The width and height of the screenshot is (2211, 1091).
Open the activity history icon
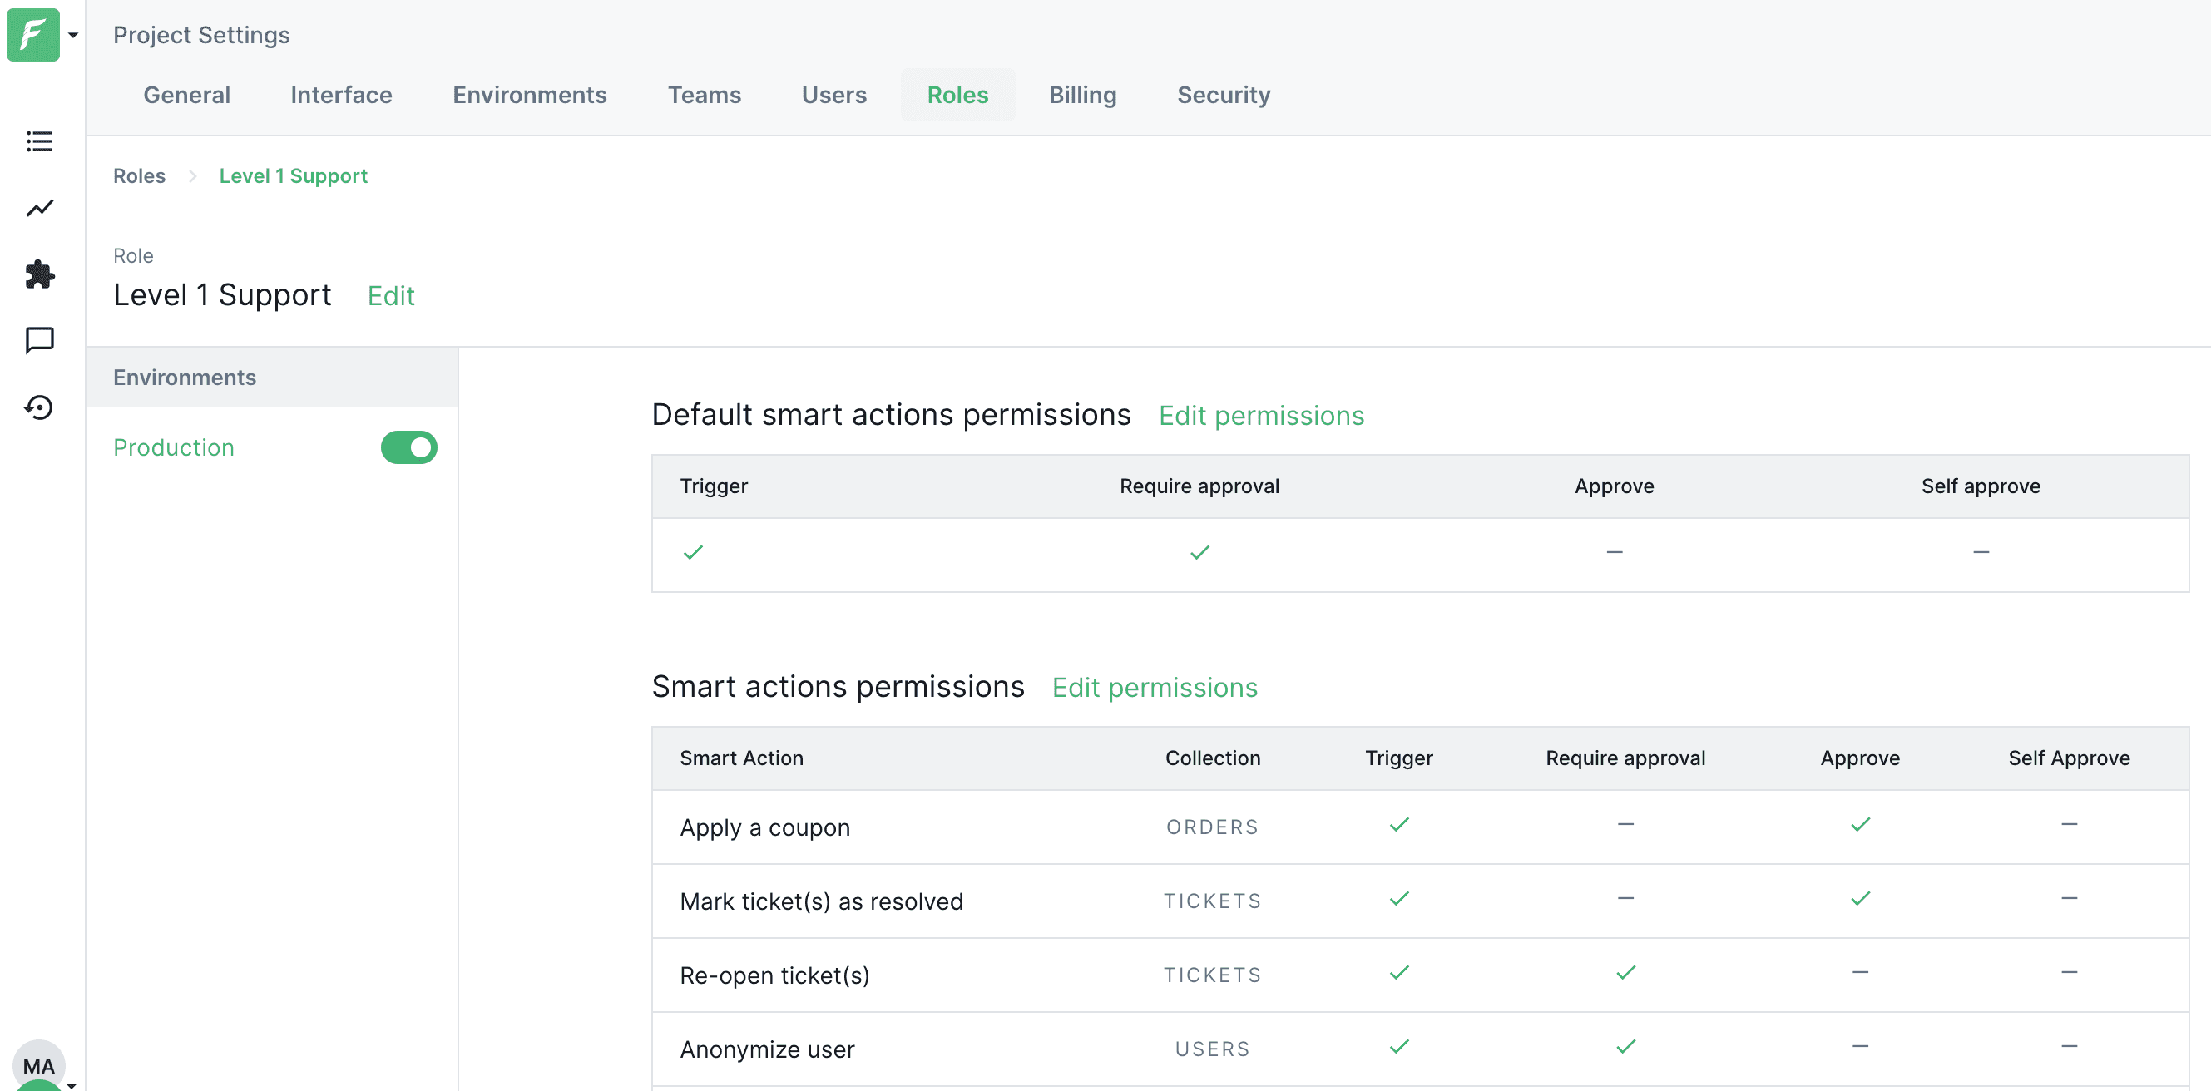pyautogui.click(x=39, y=407)
